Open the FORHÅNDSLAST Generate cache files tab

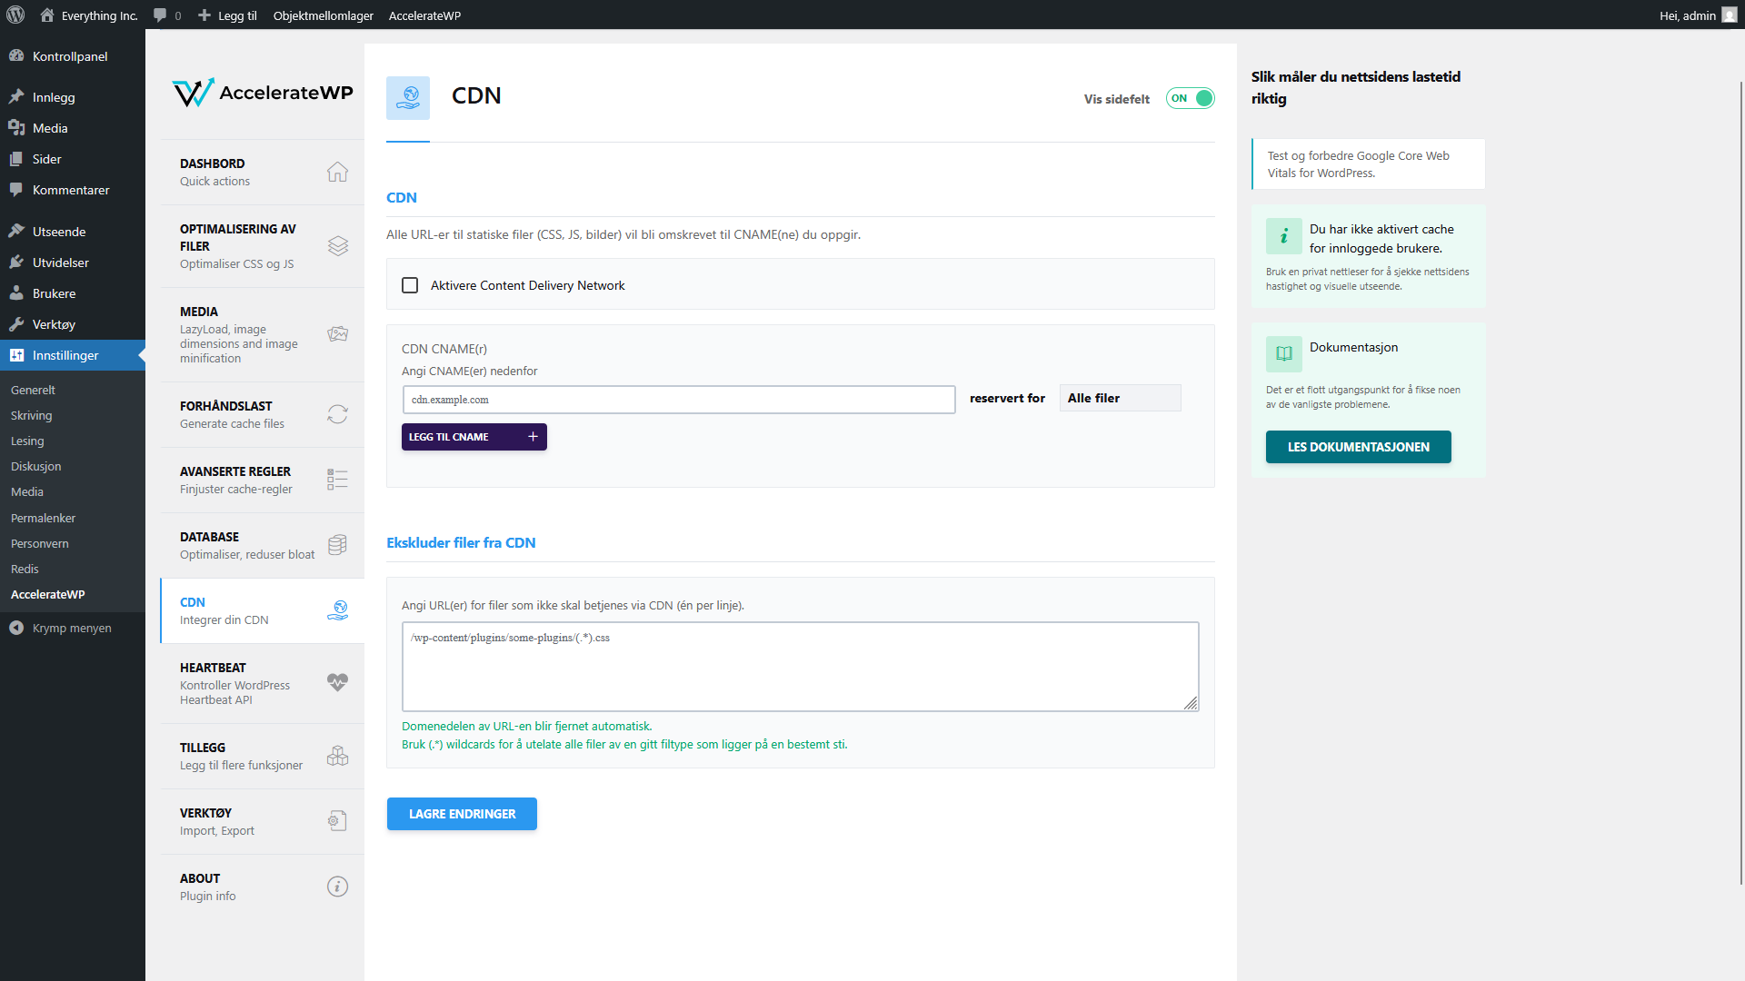[262, 414]
